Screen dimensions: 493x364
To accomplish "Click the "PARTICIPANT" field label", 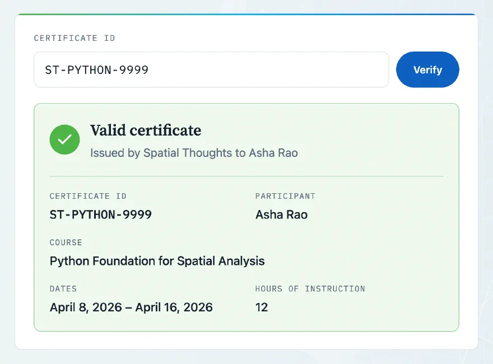I will tap(285, 196).
